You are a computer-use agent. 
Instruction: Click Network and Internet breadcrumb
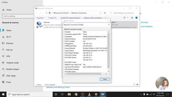[61, 13]
